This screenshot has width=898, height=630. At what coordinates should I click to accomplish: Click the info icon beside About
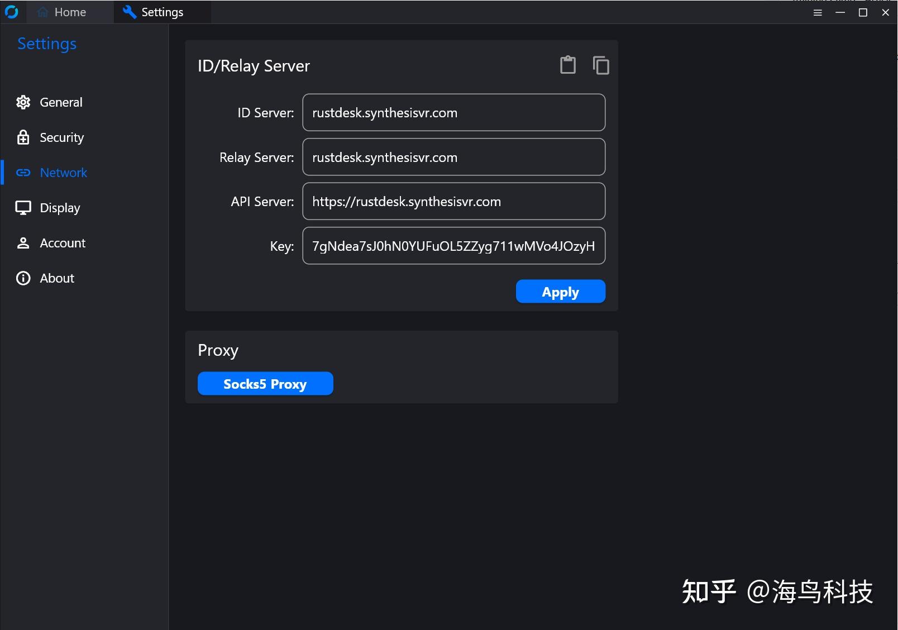point(23,278)
